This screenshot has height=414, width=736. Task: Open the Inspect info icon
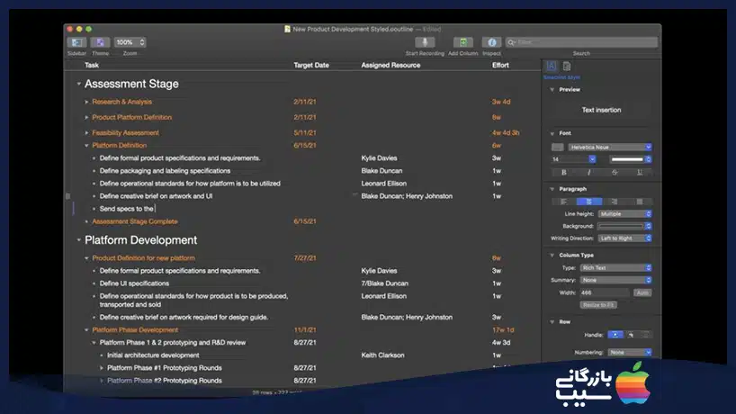491,42
